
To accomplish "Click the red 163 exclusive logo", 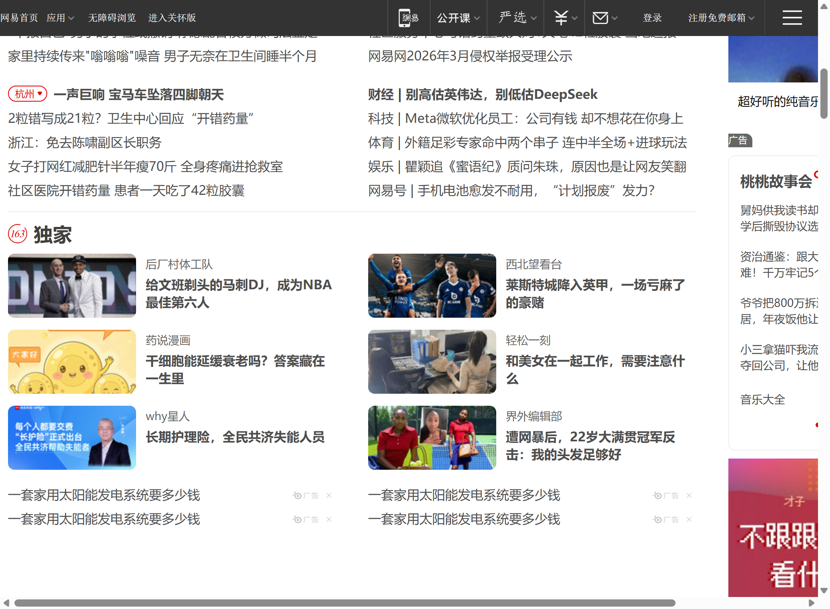I will coord(18,234).
